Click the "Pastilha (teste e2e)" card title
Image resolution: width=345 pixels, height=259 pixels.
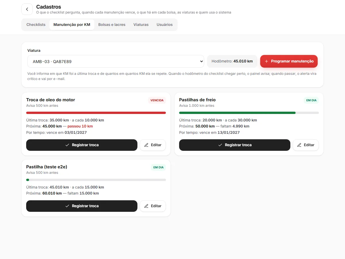coord(47,167)
